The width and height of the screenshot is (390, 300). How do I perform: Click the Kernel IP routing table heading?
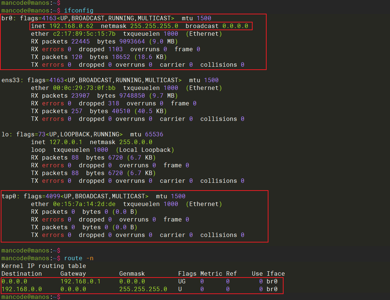[x=43, y=266]
